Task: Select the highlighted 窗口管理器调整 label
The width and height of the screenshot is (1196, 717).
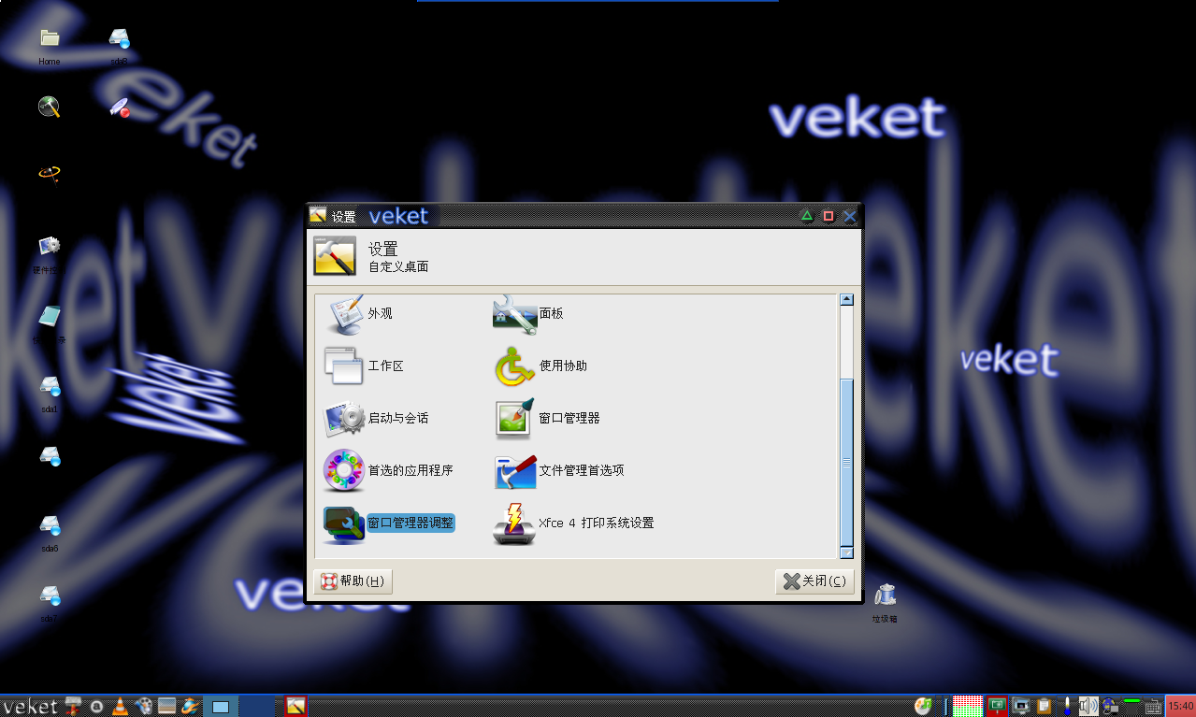Action: point(411,523)
